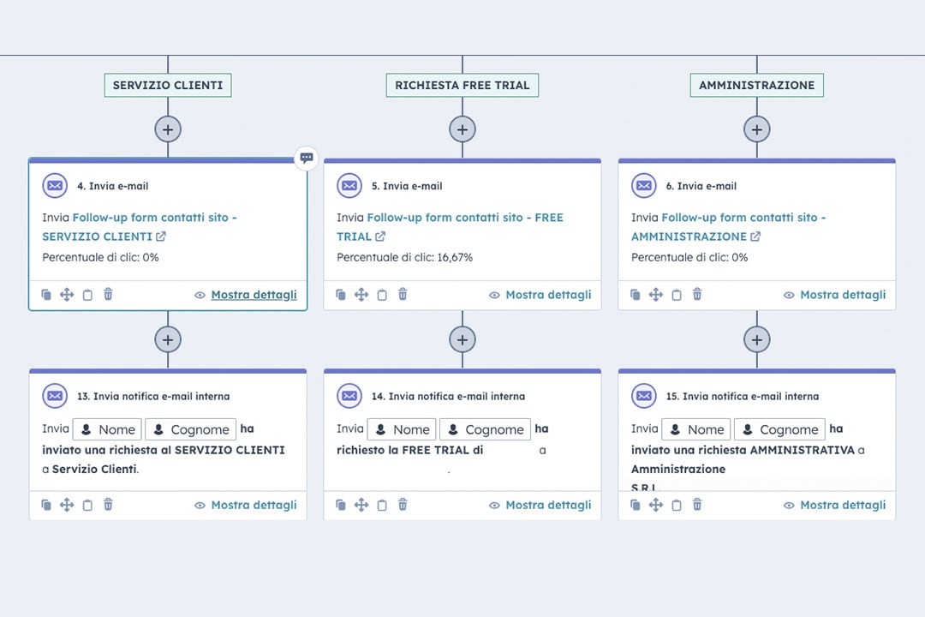Click email icon of action 15
The width and height of the screenshot is (925, 617).
643,396
